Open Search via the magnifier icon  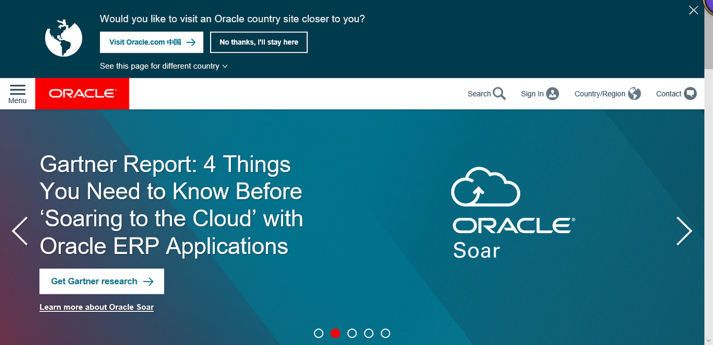(499, 94)
